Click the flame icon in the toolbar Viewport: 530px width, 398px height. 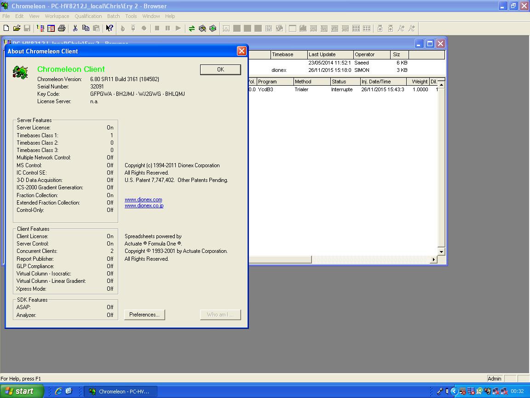point(123,29)
